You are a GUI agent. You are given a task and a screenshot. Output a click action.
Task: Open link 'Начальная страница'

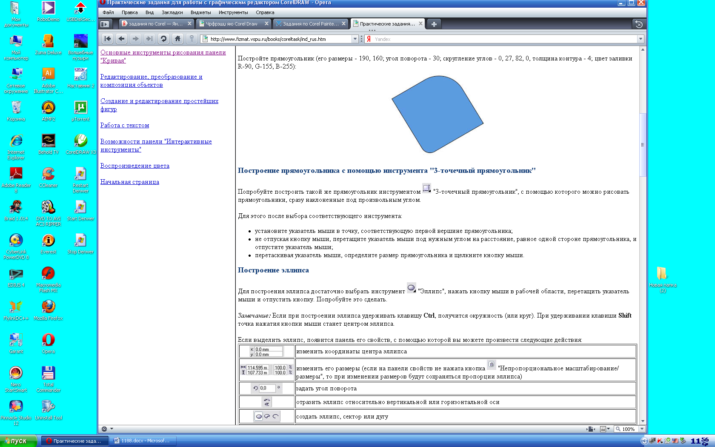pos(130,182)
